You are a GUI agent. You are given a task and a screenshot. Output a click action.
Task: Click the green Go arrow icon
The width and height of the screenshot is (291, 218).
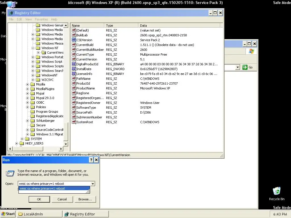point(245,67)
